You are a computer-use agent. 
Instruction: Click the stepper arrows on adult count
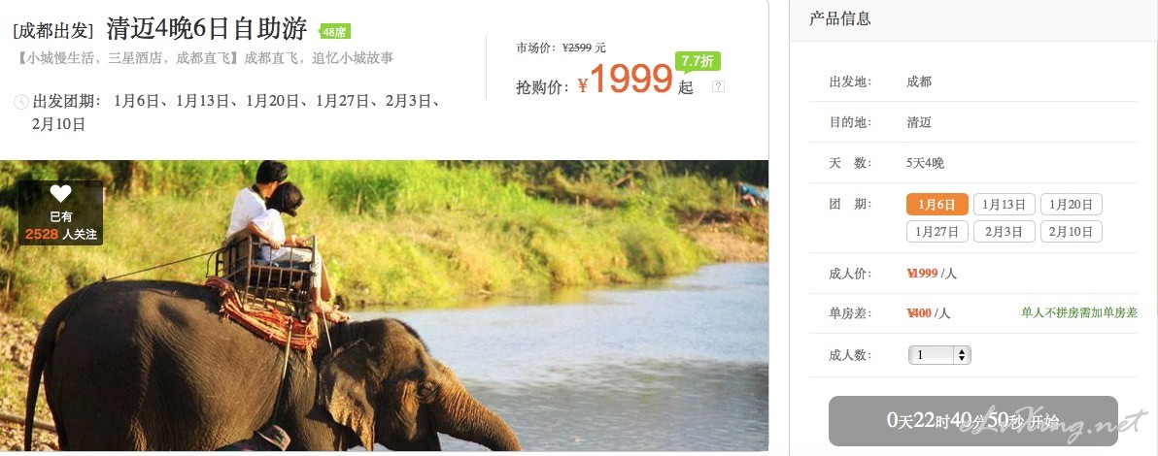click(962, 356)
